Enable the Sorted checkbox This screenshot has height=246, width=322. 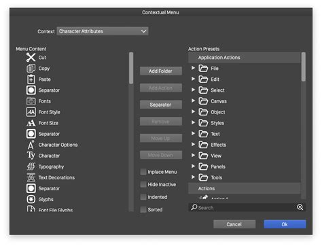[143, 209]
